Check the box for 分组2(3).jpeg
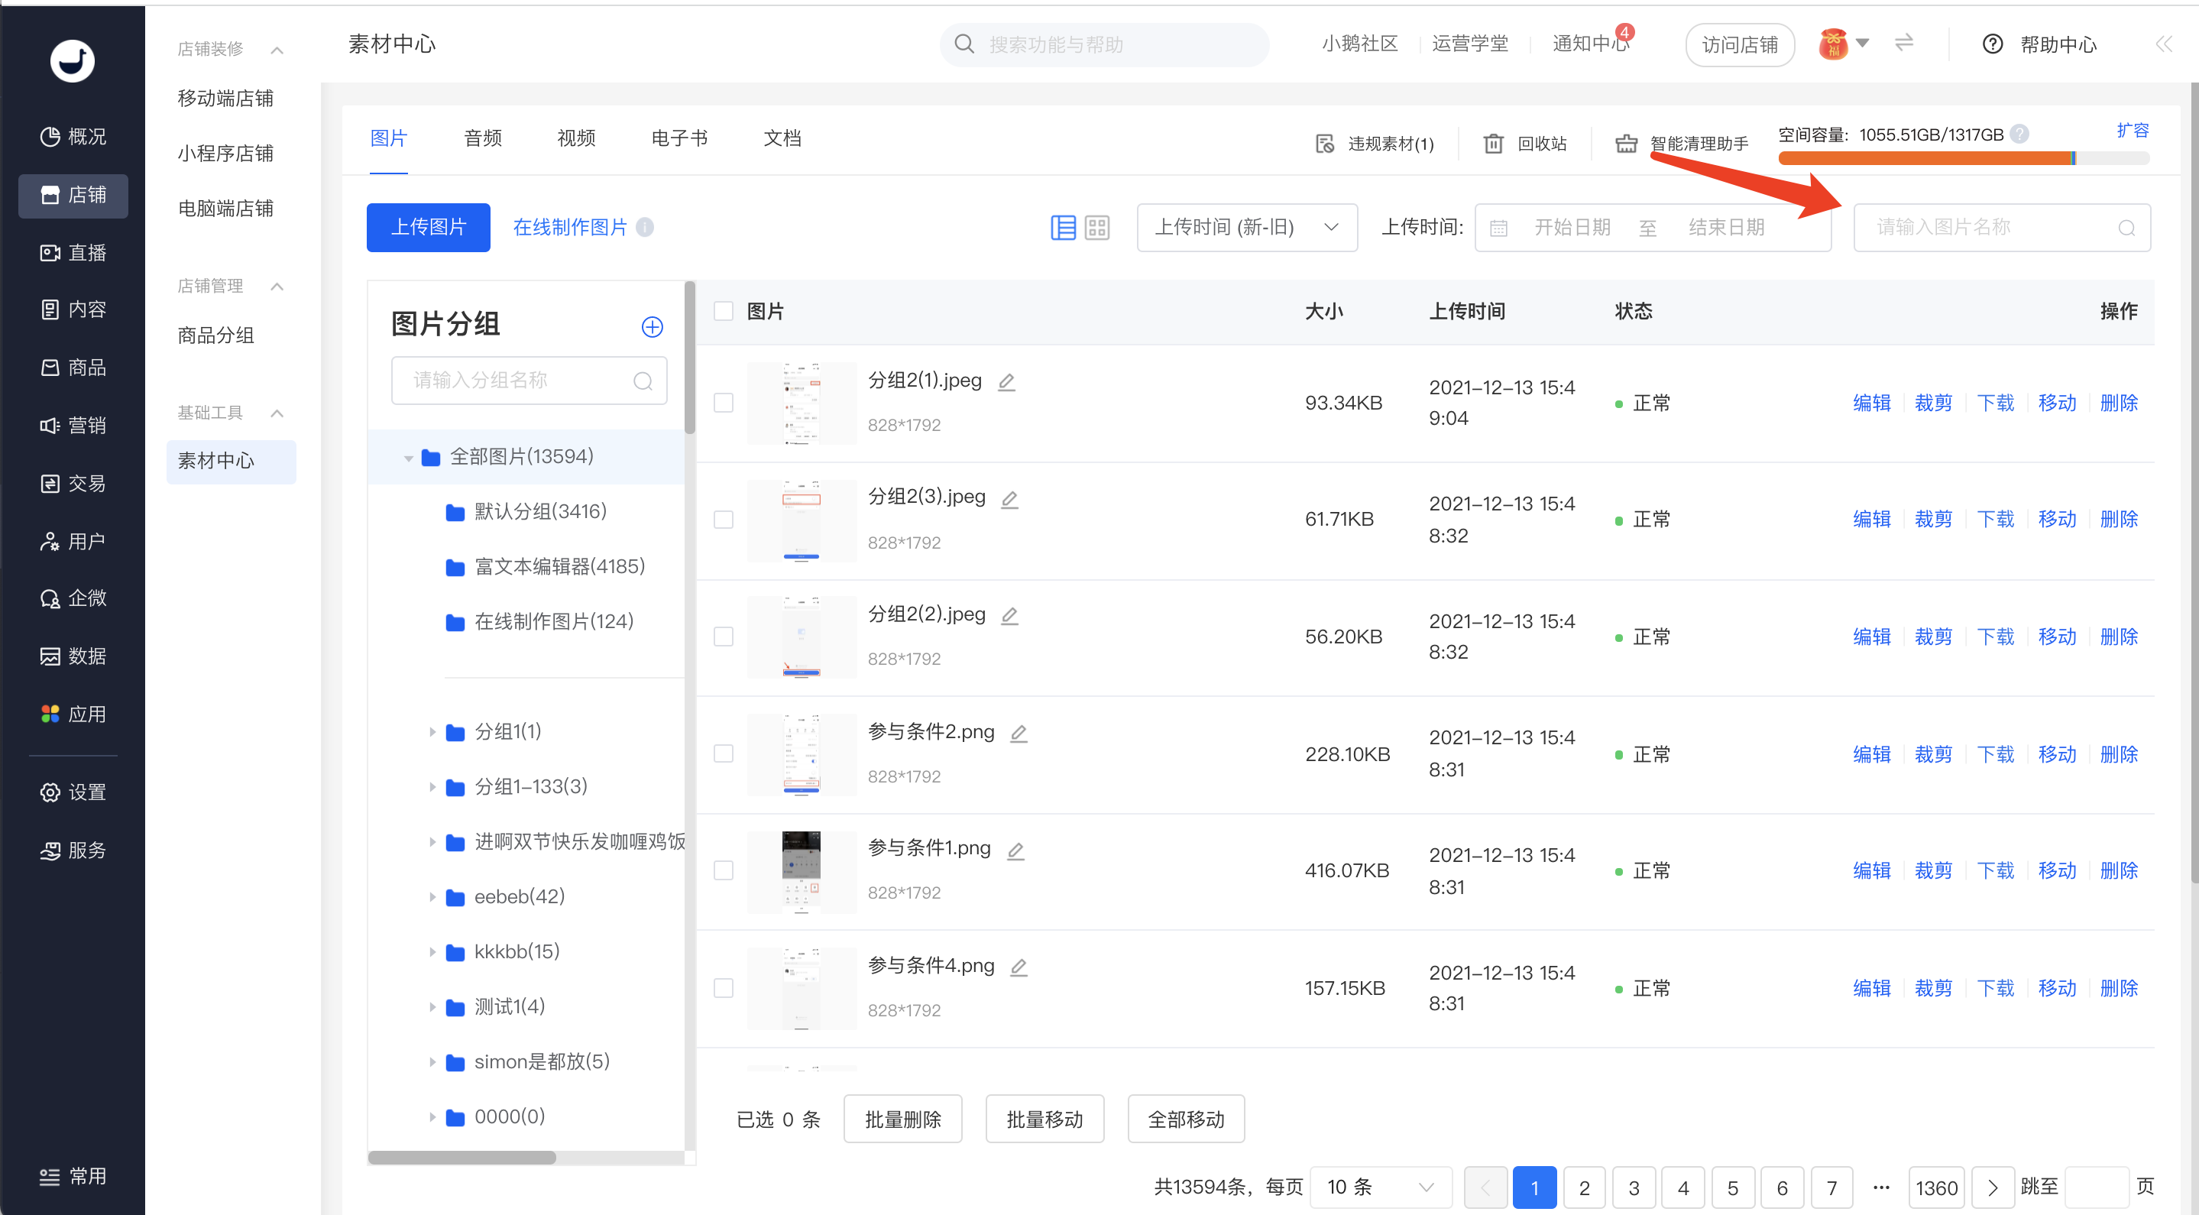2199x1215 pixels. (x=723, y=520)
